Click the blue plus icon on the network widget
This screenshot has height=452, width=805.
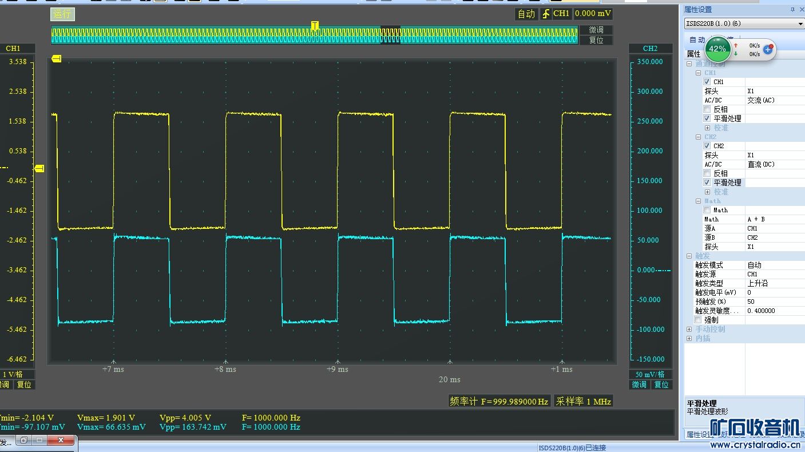point(768,50)
